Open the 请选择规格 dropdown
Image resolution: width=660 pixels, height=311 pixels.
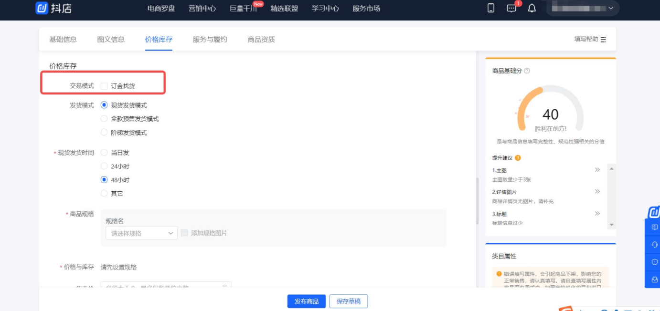click(141, 233)
